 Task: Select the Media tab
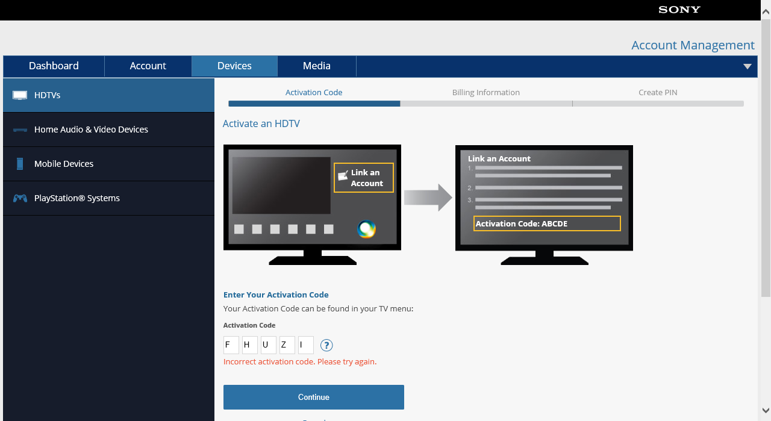[x=316, y=66]
